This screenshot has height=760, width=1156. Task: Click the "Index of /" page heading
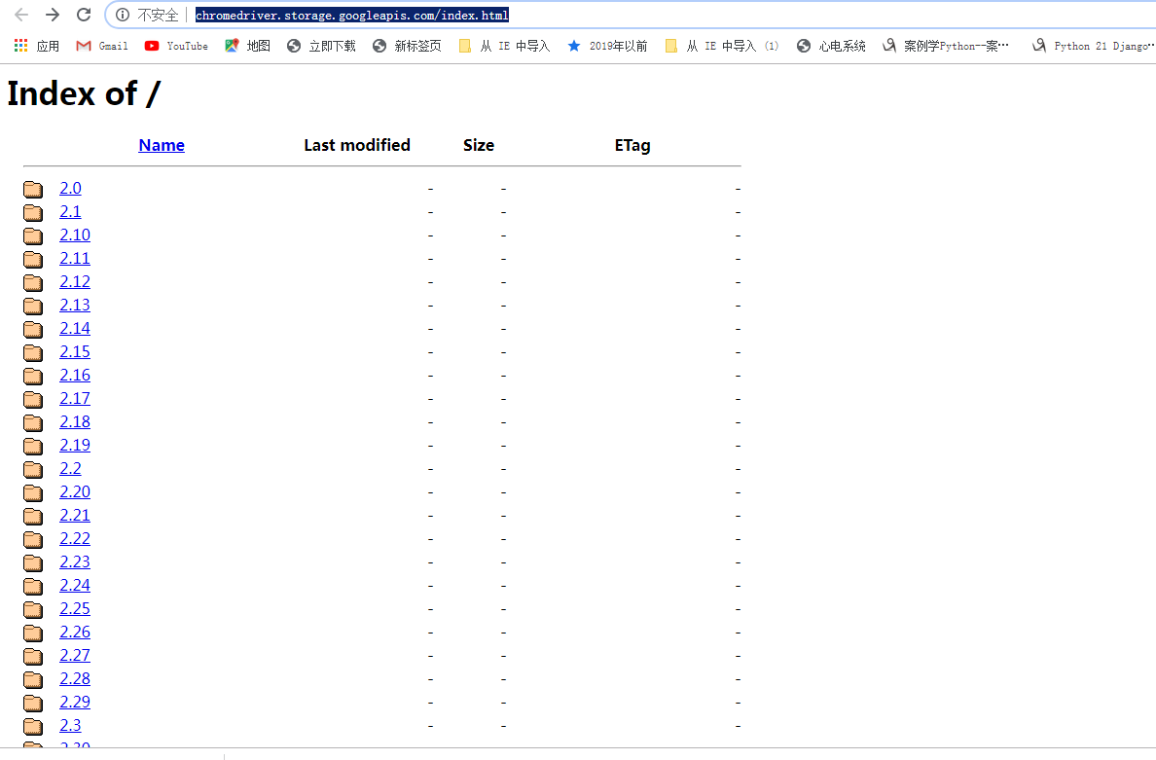coord(84,93)
